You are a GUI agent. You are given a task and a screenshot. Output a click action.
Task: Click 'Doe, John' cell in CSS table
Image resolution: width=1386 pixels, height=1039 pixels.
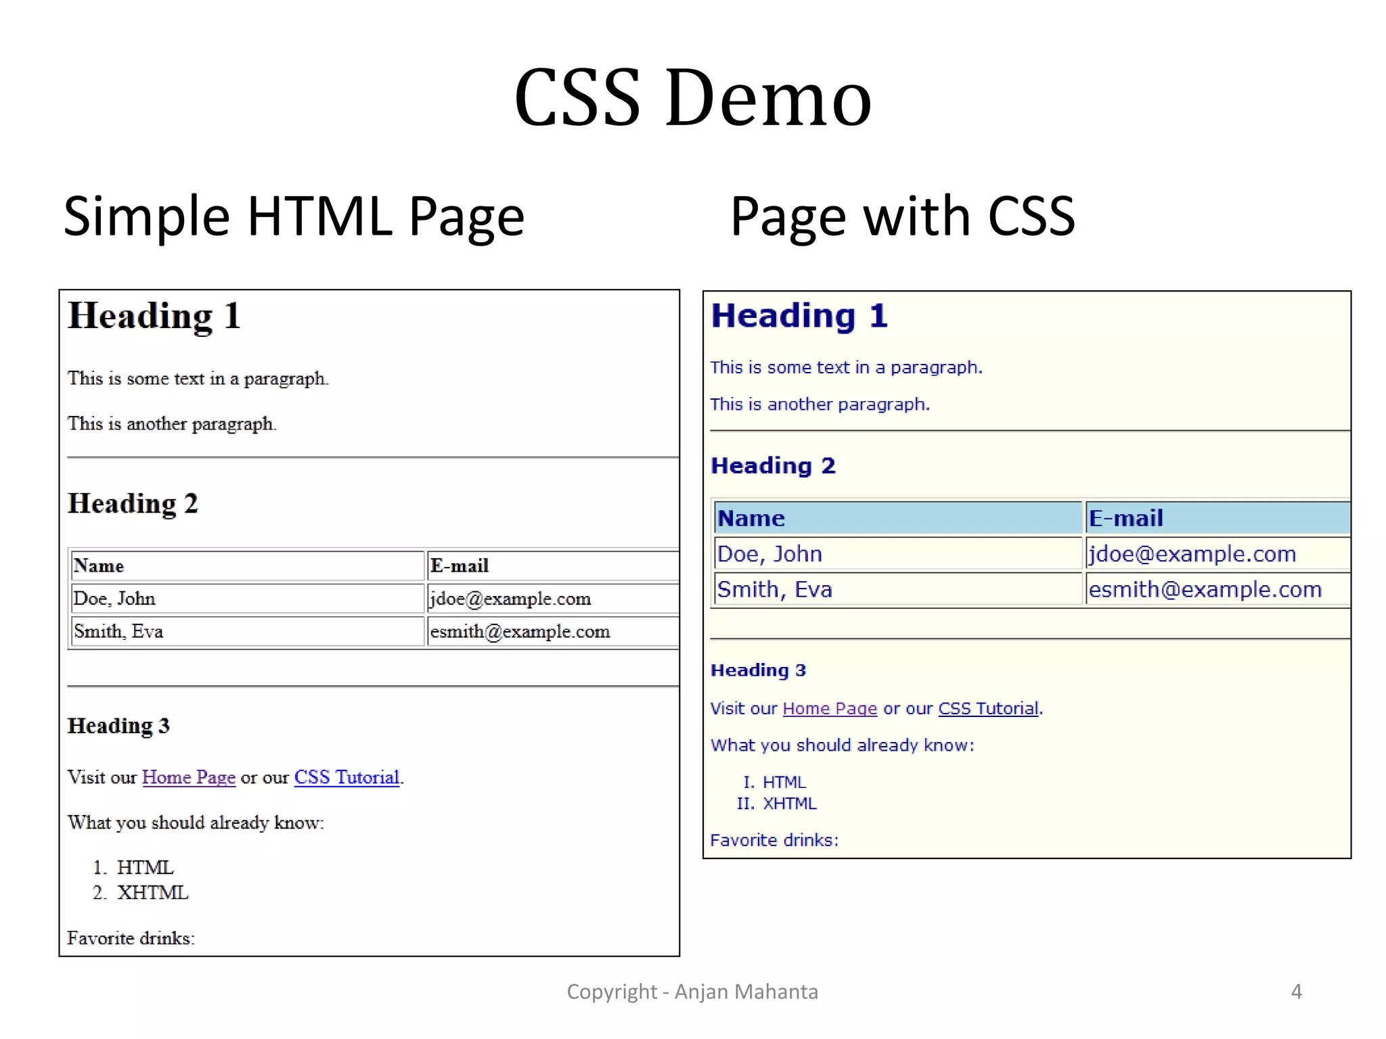[x=899, y=554]
